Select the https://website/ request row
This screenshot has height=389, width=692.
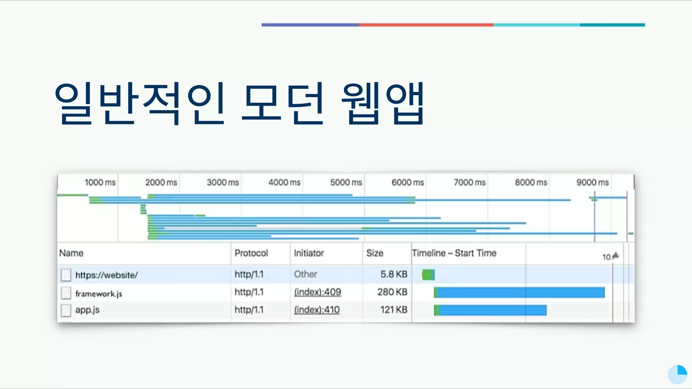point(106,275)
